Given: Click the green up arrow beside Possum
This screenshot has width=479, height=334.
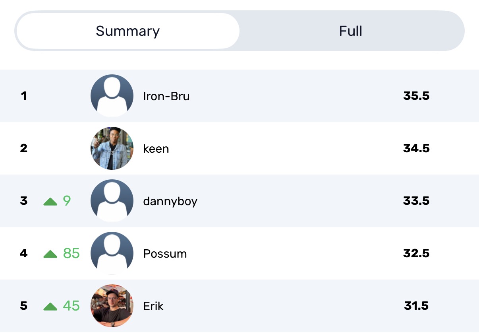Looking at the screenshot, I should coord(50,254).
